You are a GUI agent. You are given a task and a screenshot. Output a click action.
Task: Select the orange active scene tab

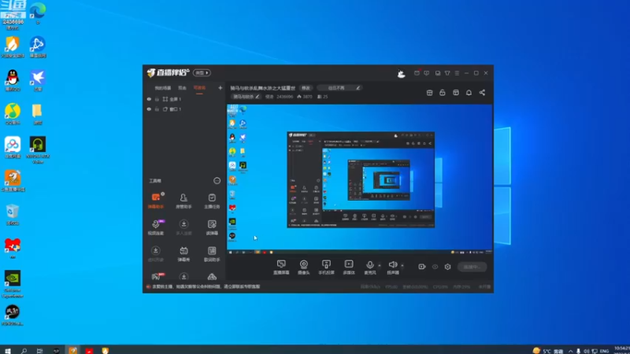[199, 88]
